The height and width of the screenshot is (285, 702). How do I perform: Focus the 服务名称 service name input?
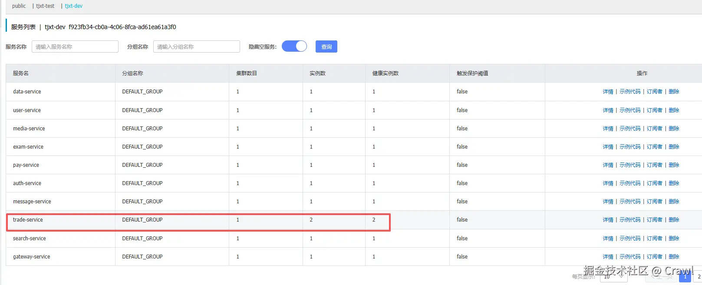tap(75, 46)
